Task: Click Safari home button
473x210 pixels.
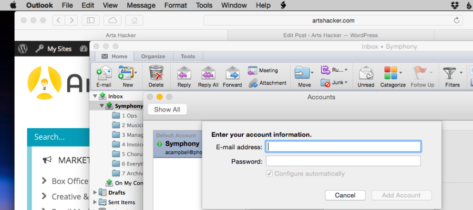Action: [x=134, y=20]
